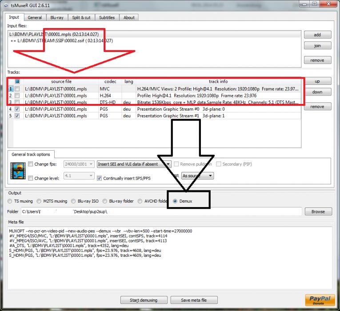Screen dimensions: 340x311
Task: Click Start demuxing button
Action: tap(144, 300)
